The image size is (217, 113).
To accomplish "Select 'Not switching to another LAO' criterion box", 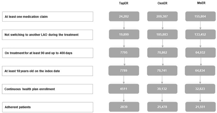I will pyautogui.click(x=48, y=35).
